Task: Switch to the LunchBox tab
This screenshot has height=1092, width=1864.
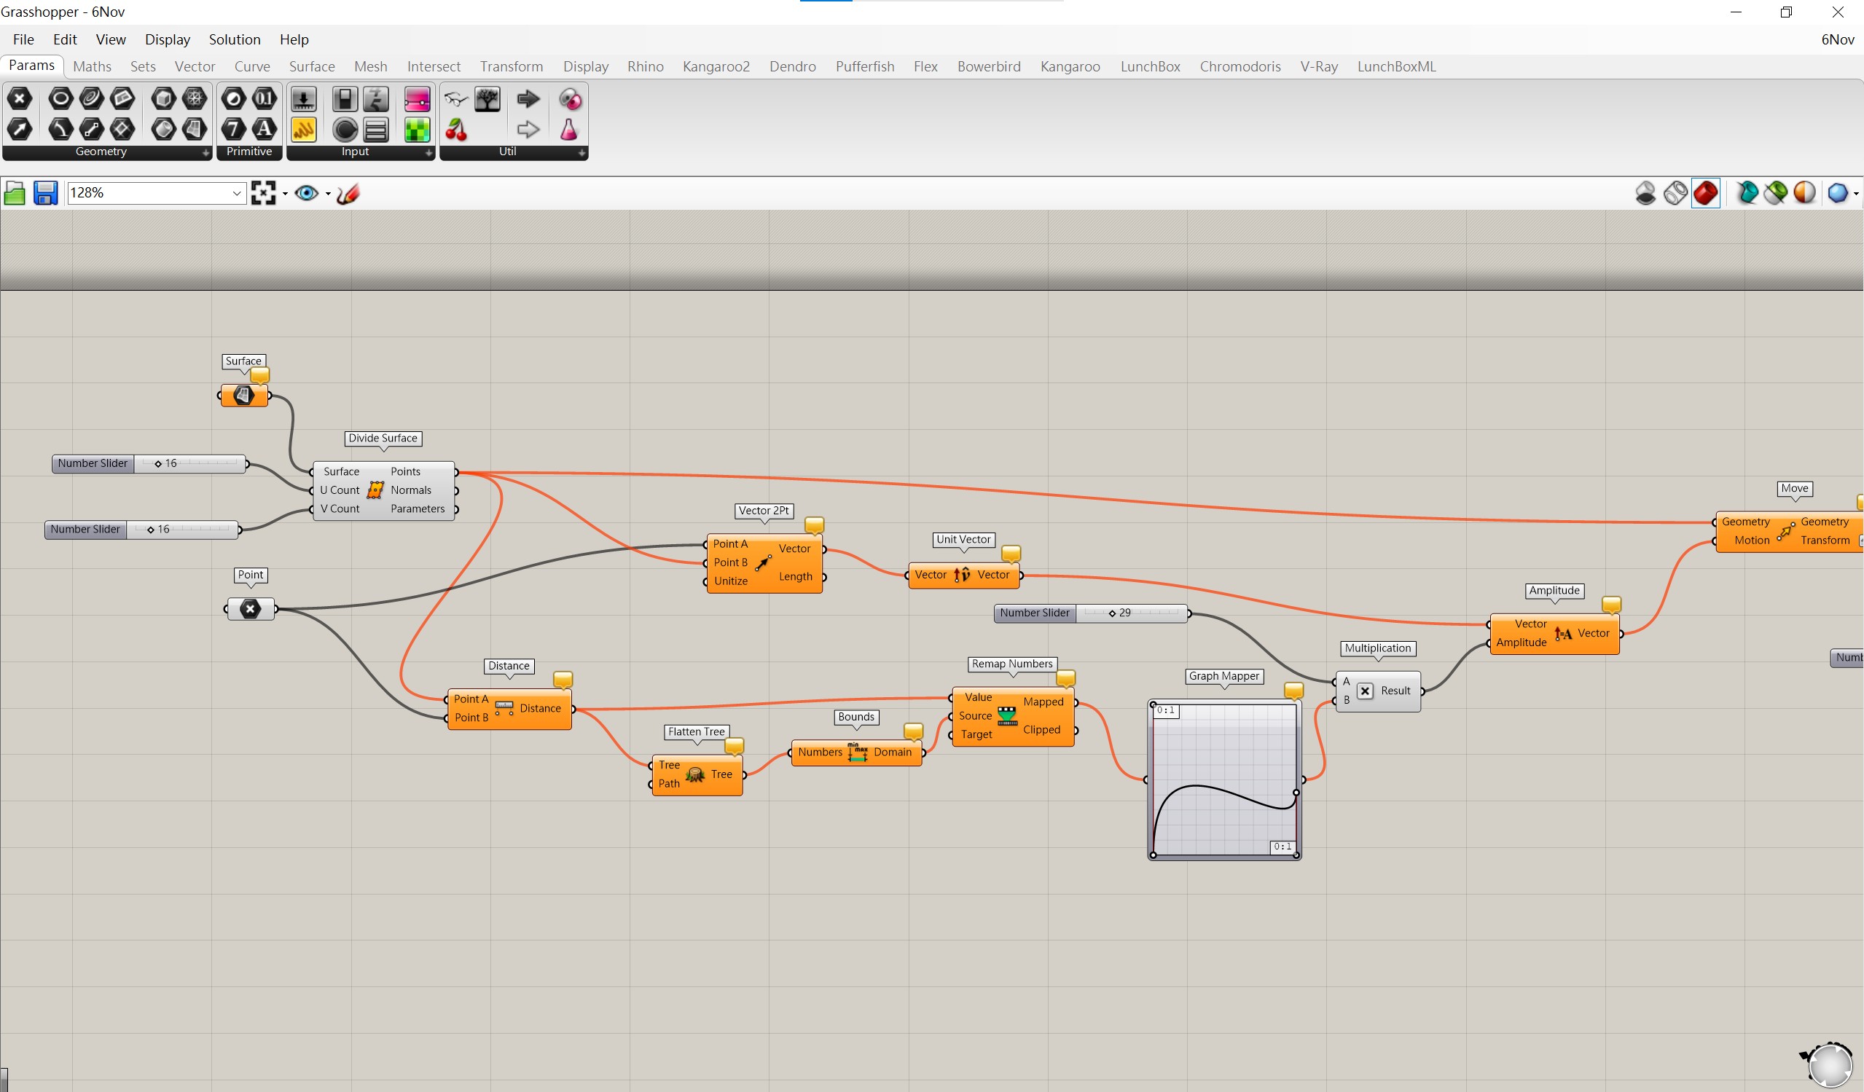Action: [1150, 66]
